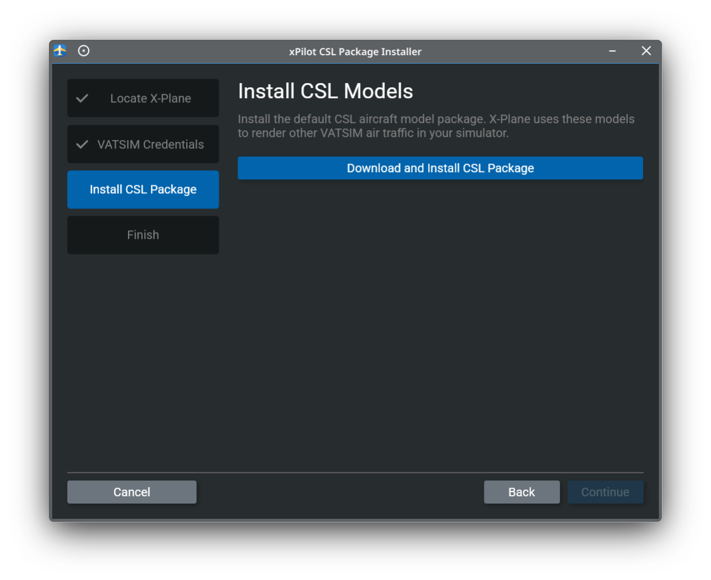Click the checkmark beside Locate X-Plane
The image size is (711, 580).
(x=82, y=98)
